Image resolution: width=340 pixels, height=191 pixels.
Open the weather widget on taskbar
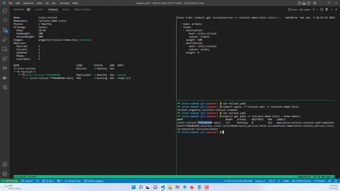pyautogui.click(x=13, y=187)
